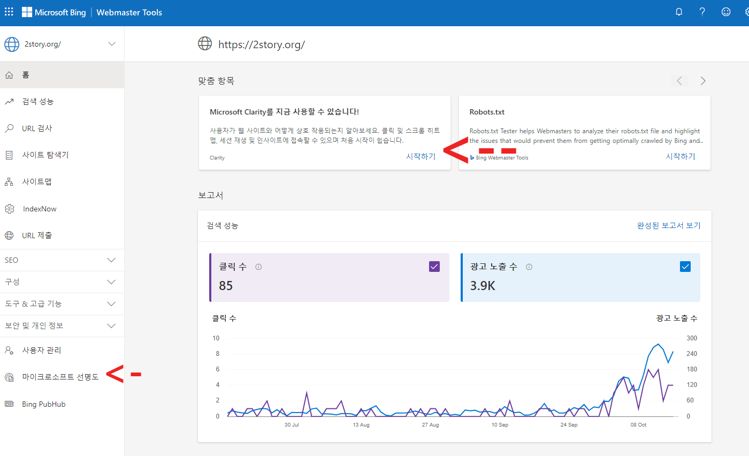This screenshot has width=749, height=456.
Task: Expand the 도구 & 고급 기능 section
Action: point(62,303)
